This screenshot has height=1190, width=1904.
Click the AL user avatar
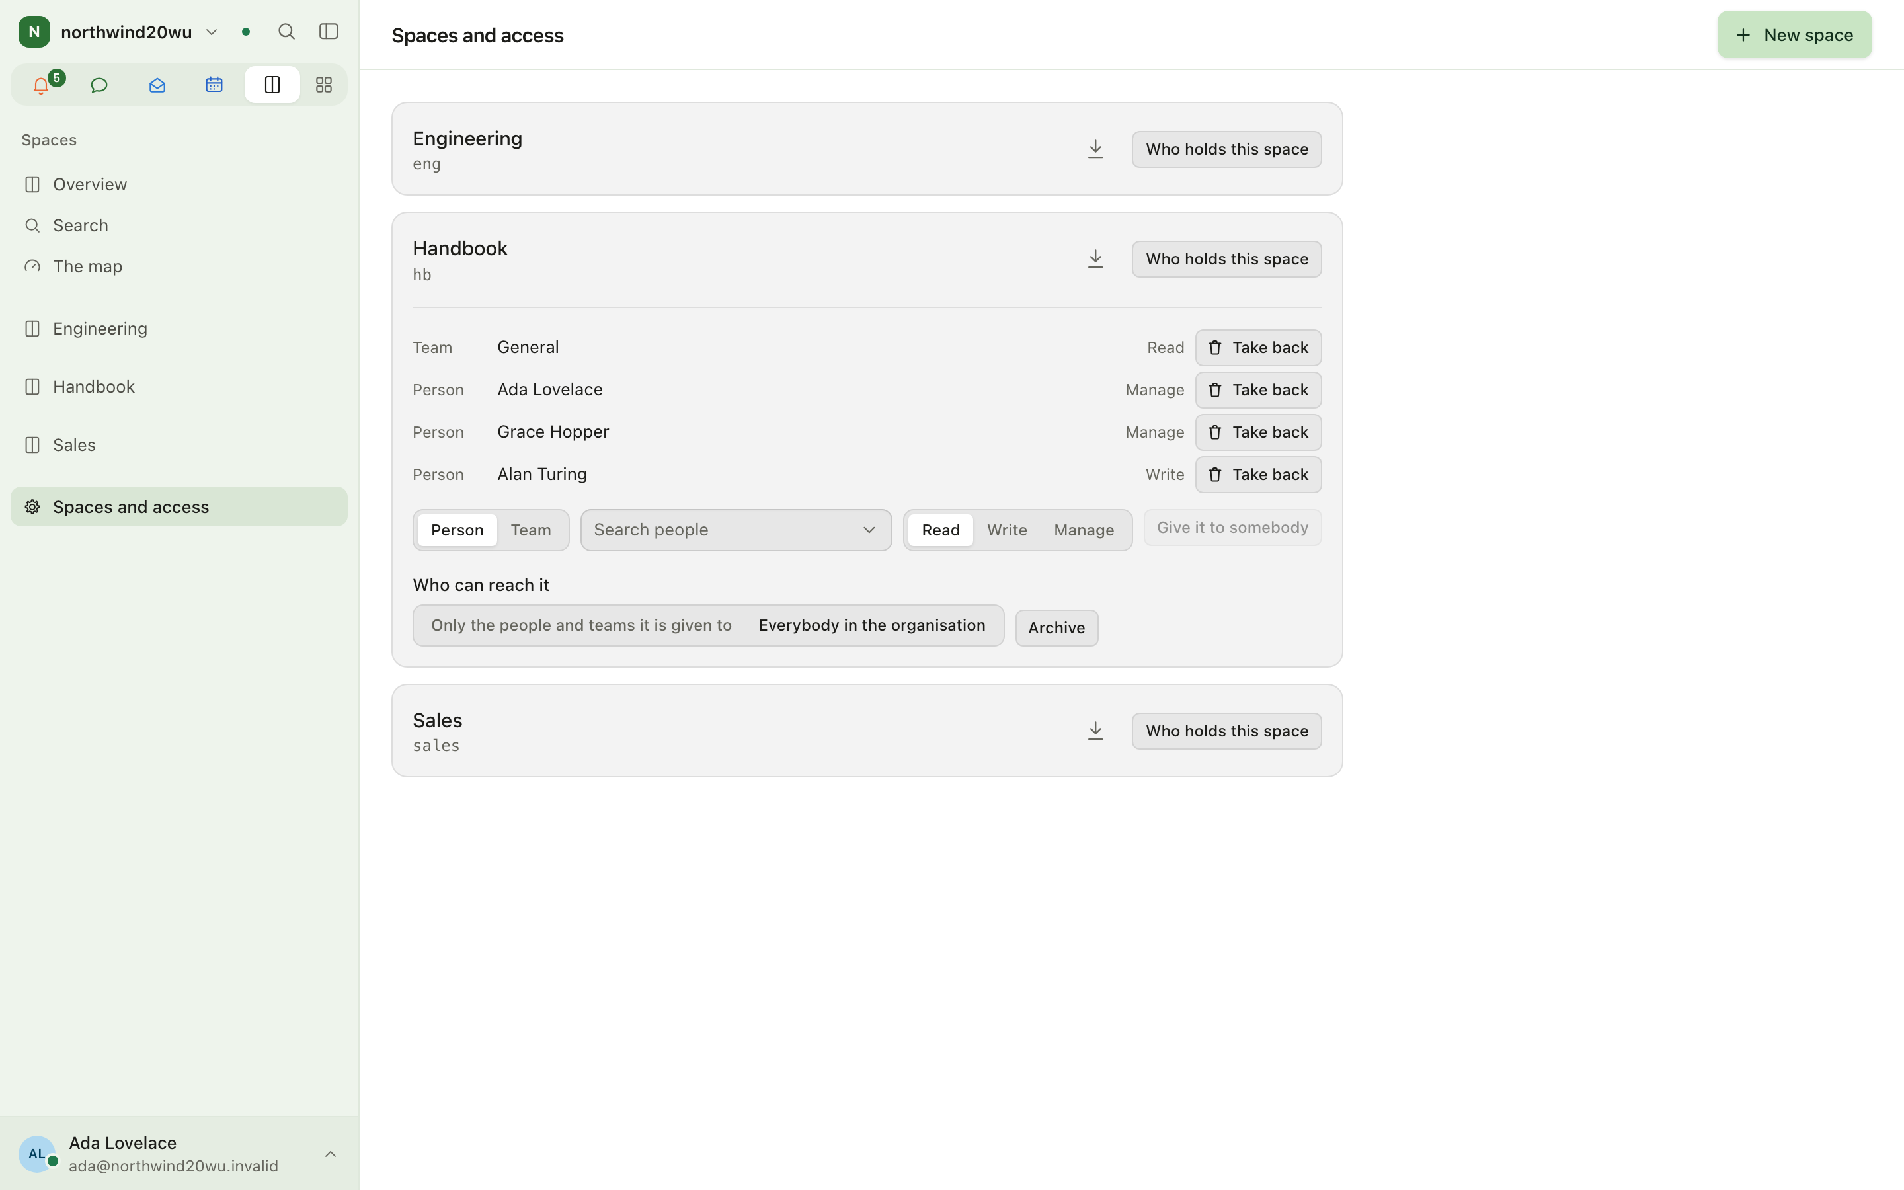pos(37,1154)
